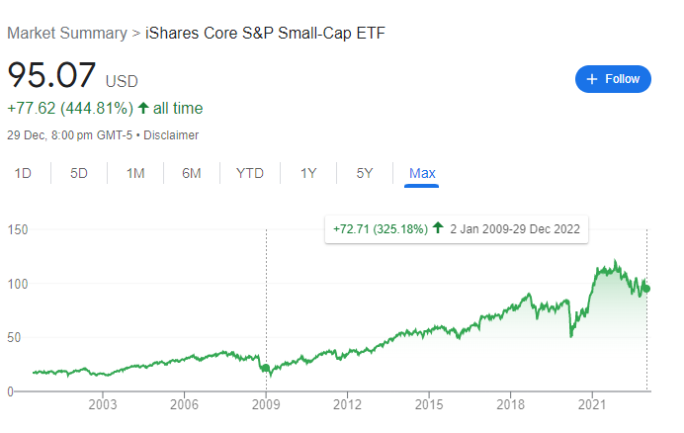Click the plus icon on Follow button

592,79
